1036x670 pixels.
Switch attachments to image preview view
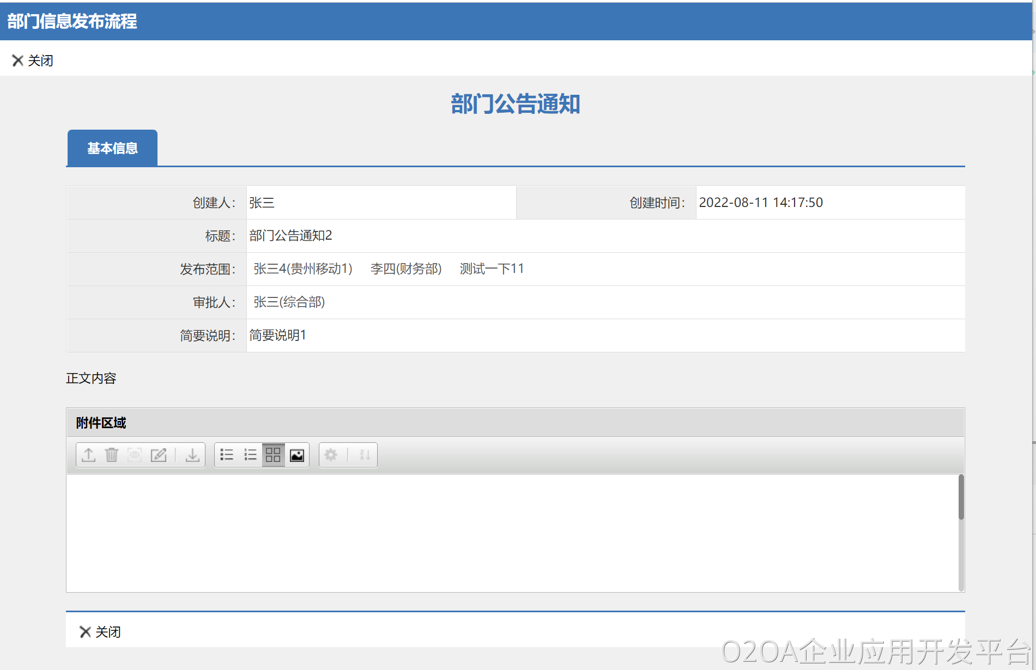297,455
